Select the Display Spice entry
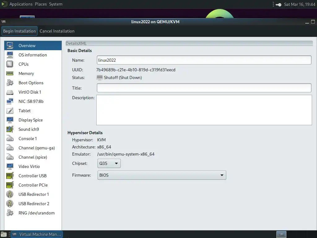The image size is (317, 238). click(33, 120)
